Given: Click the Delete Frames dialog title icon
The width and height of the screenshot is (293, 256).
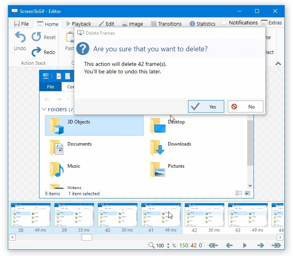Looking at the screenshot, I should click(x=80, y=33).
